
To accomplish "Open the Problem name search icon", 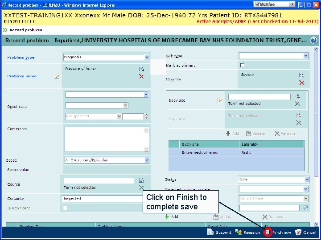I will point(141,69).
